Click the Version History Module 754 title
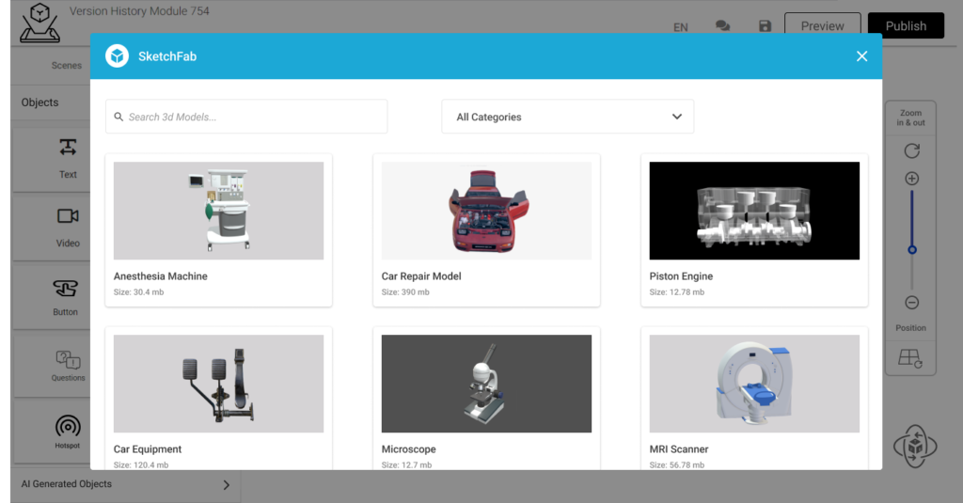 139,11
